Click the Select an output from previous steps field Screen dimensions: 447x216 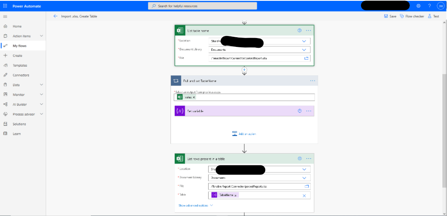[x=244, y=98]
